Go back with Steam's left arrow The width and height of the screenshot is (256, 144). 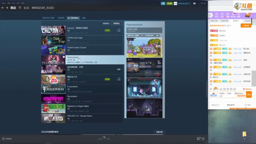coord(2,8)
